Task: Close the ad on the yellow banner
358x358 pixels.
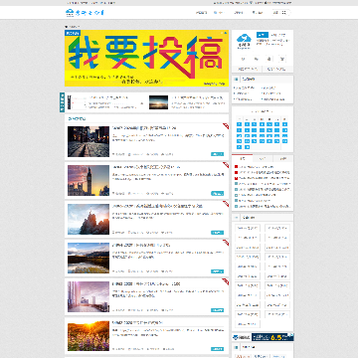Action: [226, 33]
